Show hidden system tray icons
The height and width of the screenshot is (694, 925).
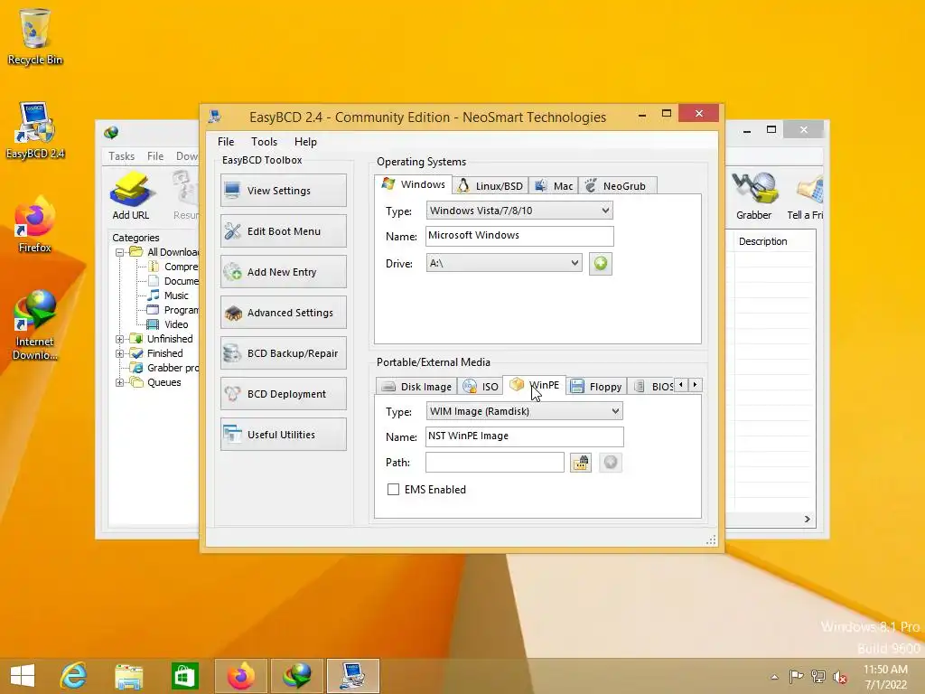(x=774, y=677)
